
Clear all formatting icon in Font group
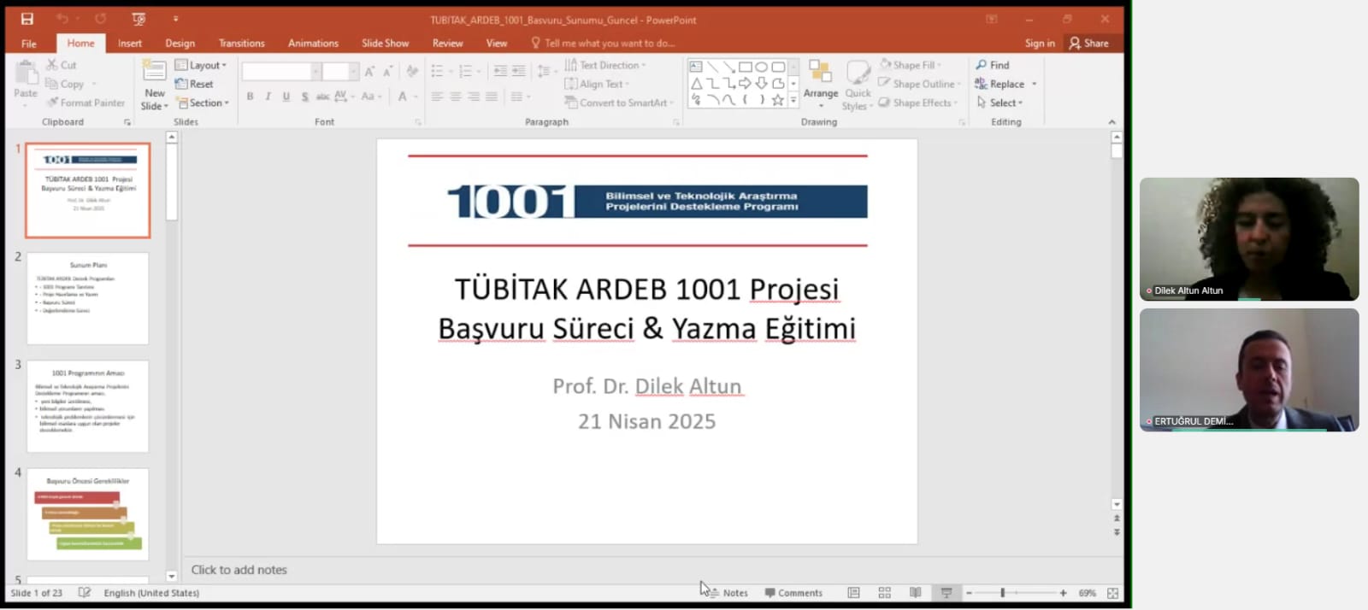[412, 72]
